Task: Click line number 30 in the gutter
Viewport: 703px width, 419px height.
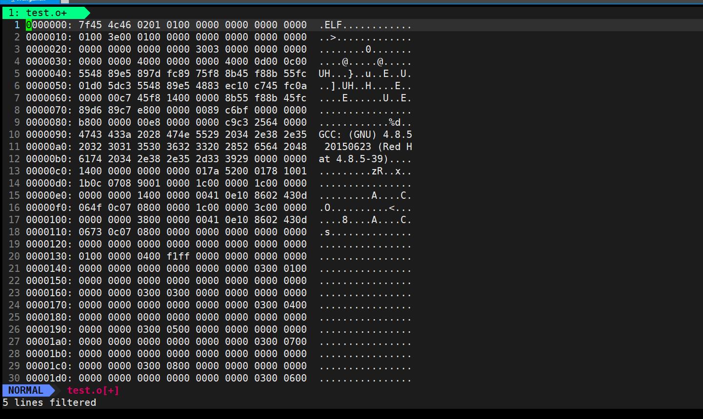Action: coord(14,378)
